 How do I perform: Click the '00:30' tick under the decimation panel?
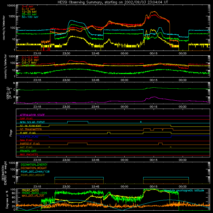coord(183,187)
